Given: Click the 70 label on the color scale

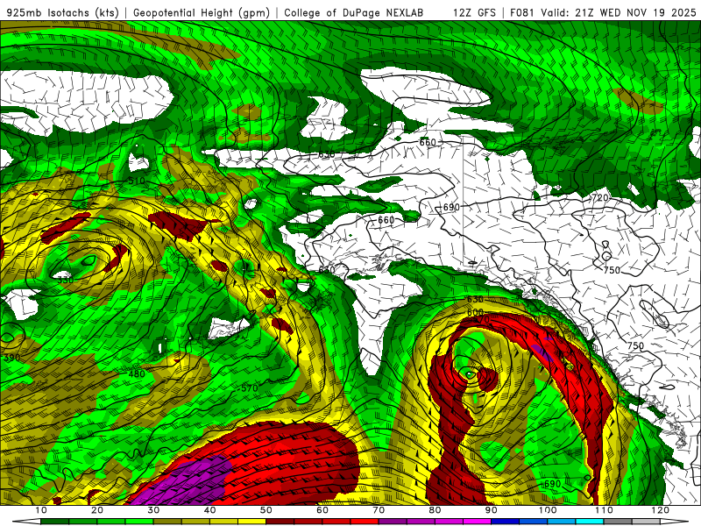Looking at the screenshot, I should point(379,510).
